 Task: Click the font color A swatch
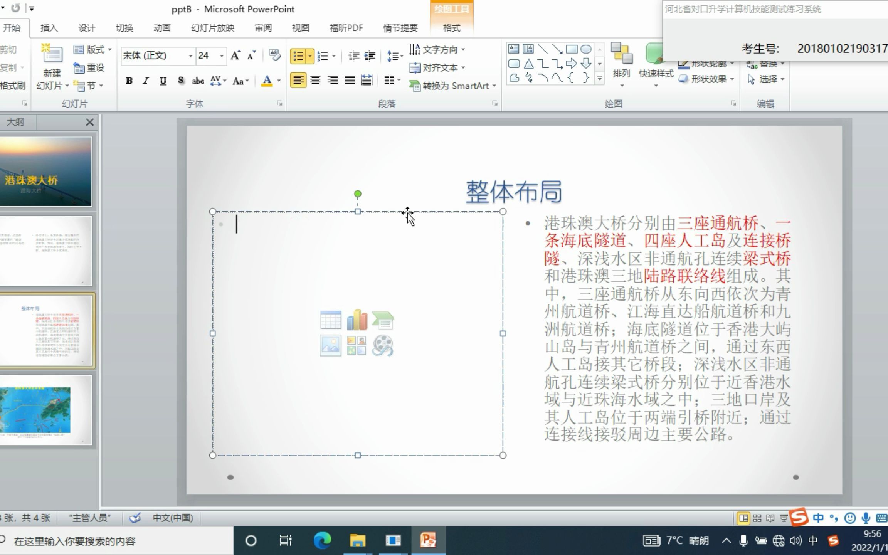[267, 81]
